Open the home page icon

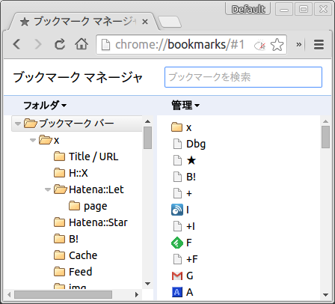(82, 44)
